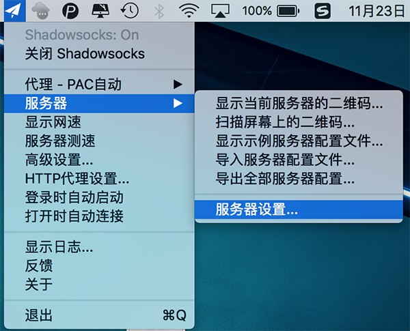Open the display monitor icon in menu bar
The height and width of the screenshot is (331, 410).
(100, 11)
